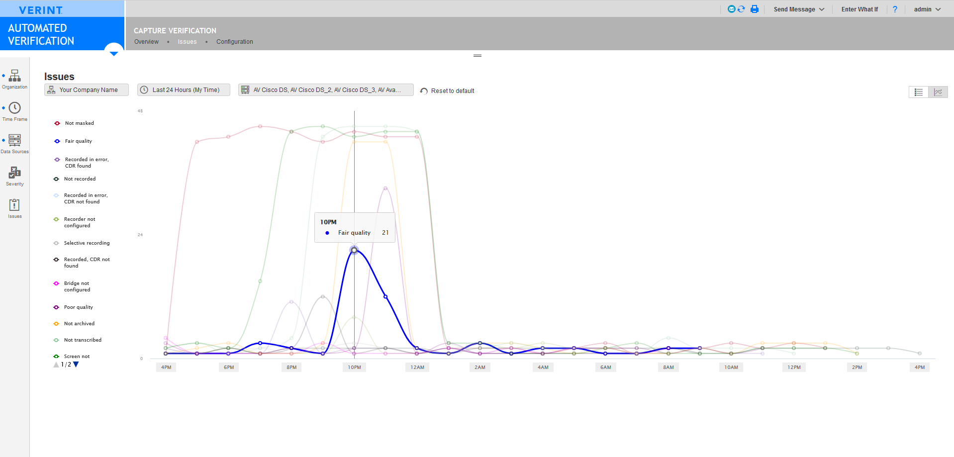Screen dimensions: 954x457
Task: Go to next legend page arrow
Action: point(76,365)
